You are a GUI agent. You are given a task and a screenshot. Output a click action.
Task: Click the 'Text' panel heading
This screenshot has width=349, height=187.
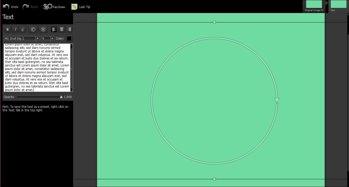coord(8,17)
